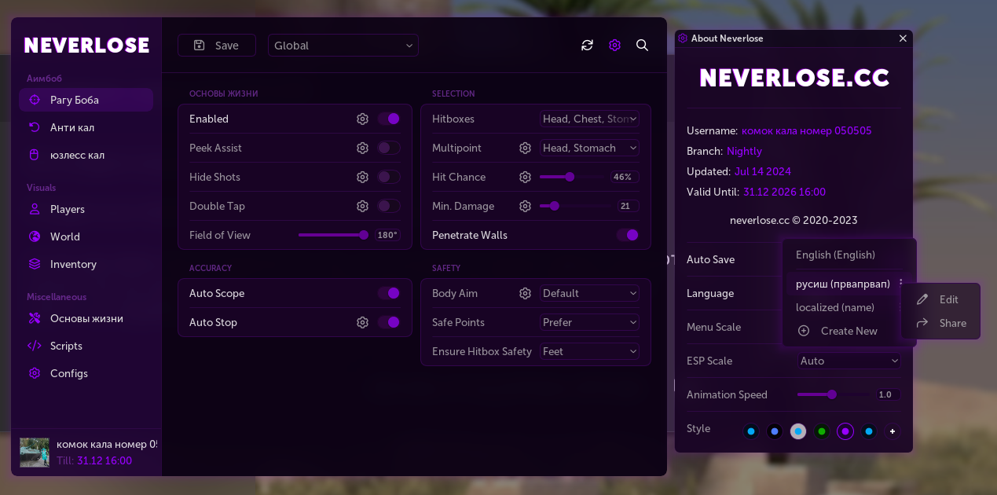997x495 pixels.
Task: Click the World globe icon in sidebar
Action: pyautogui.click(x=35, y=236)
